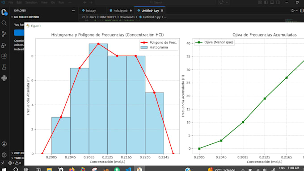This screenshot has width=304, height=171.
Task: Run the Python file with play button
Action: 293,11
